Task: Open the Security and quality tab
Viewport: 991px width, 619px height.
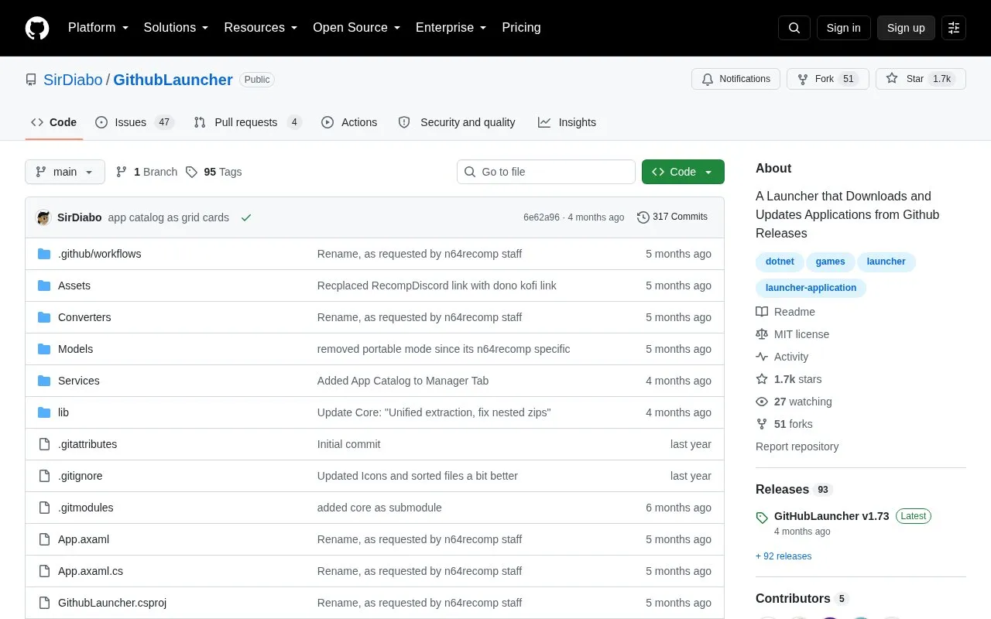Action: (457, 122)
